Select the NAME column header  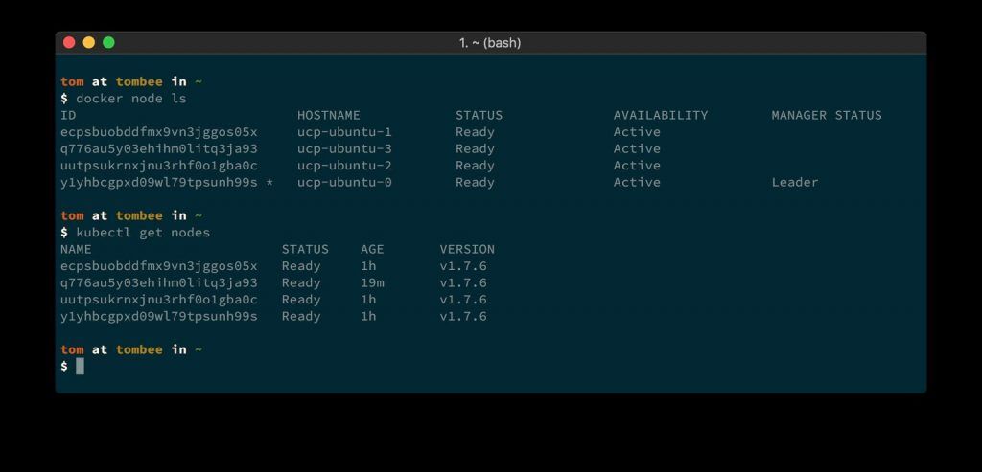click(76, 250)
